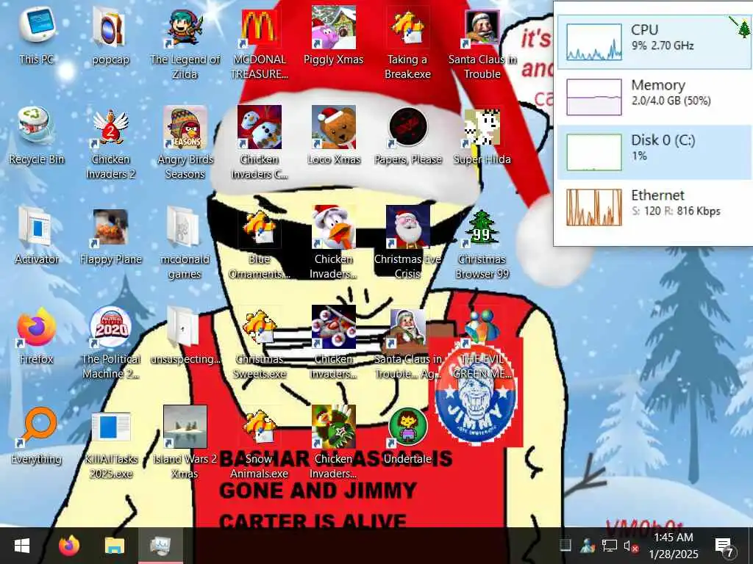Select the Taking a Break.exe icon

(407, 43)
